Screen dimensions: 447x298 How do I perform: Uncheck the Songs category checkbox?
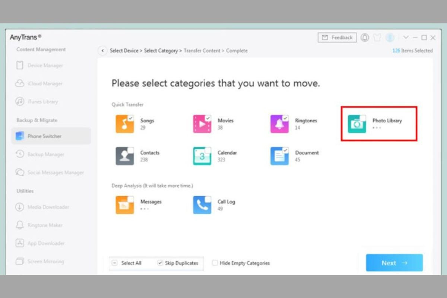tap(131, 118)
